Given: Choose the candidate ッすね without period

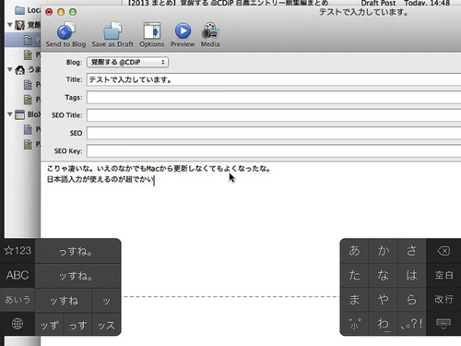Looking at the screenshot, I should point(64,301).
